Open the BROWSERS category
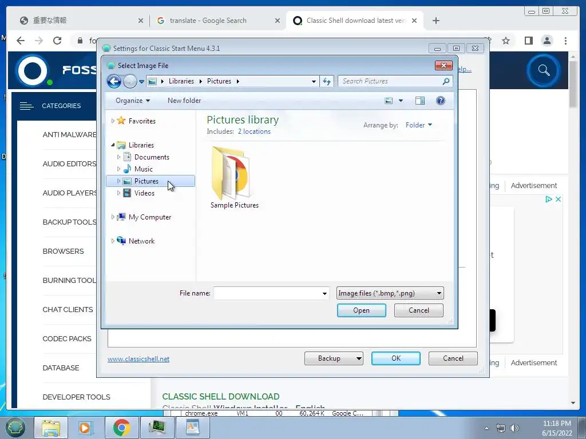Screen dimensions: 586x439 click(63, 252)
